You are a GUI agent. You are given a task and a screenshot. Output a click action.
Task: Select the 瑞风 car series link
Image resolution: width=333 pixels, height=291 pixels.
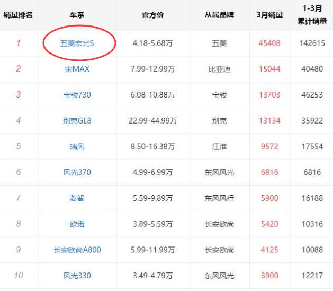coord(77,146)
